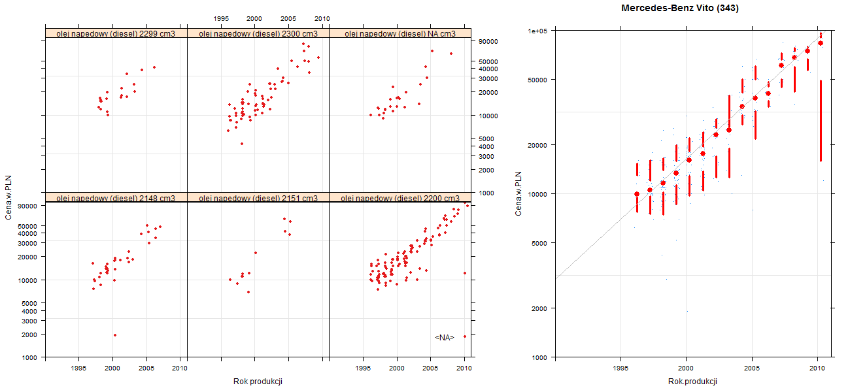850x392 pixels.
Task: Click 1000 on the axis right of NA cm3 panel
Action: (487, 193)
